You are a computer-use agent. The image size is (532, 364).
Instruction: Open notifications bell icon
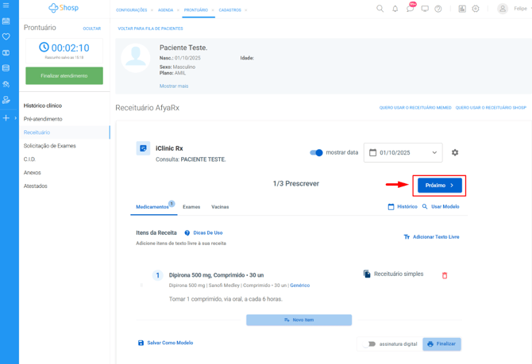point(395,9)
